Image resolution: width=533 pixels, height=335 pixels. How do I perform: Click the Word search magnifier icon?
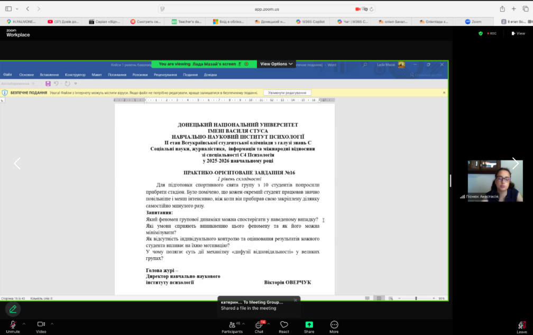pos(365,65)
